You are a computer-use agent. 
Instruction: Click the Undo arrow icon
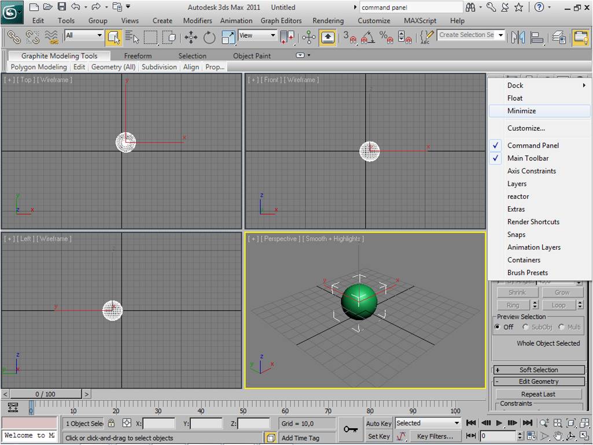click(76, 7)
